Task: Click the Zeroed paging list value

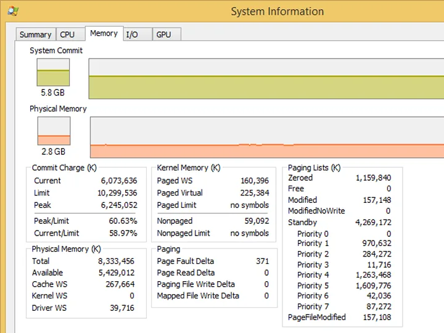Action: [373, 178]
